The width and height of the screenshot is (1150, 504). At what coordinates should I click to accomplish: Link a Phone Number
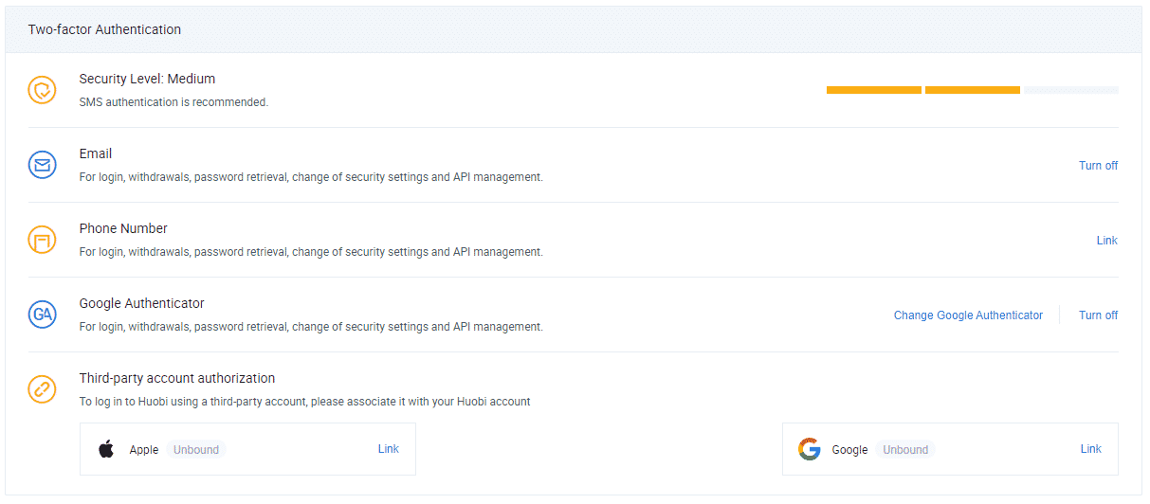(x=1106, y=241)
